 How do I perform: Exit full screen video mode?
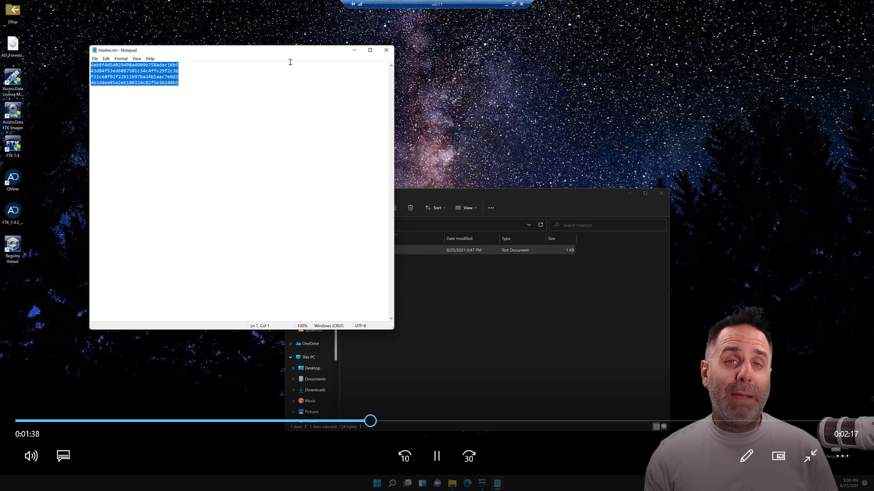coord(811,456)
